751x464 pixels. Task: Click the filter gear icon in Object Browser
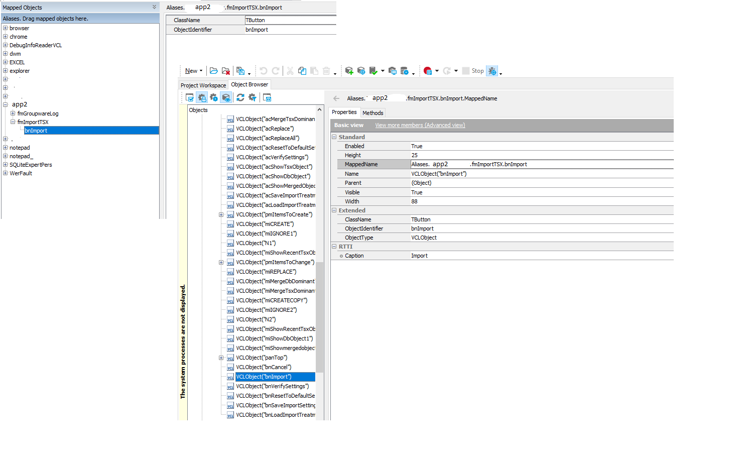click(253, 97)
